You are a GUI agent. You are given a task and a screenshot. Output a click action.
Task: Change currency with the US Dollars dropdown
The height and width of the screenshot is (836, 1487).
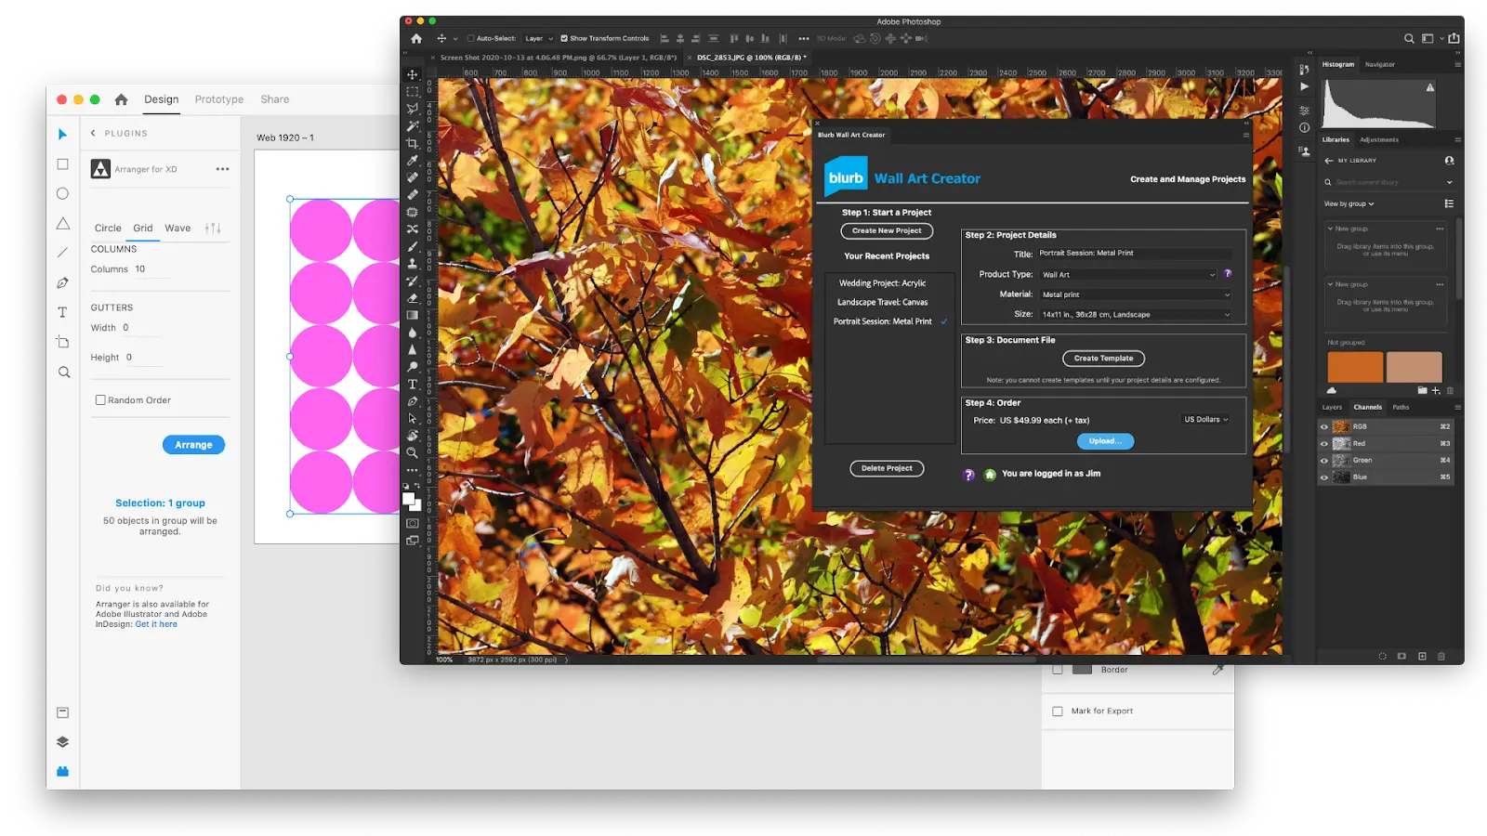[x=1205, y=419]
